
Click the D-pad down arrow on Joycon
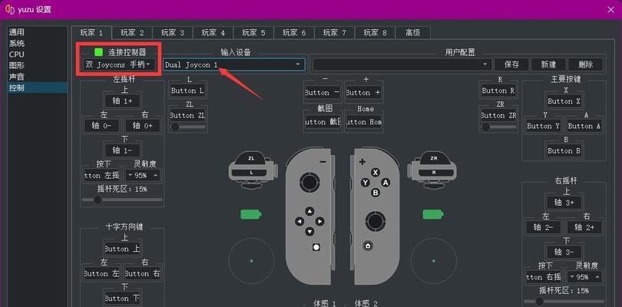(309, 232)
